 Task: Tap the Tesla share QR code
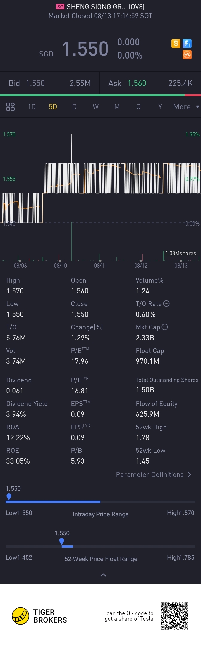tap(174, 616)
